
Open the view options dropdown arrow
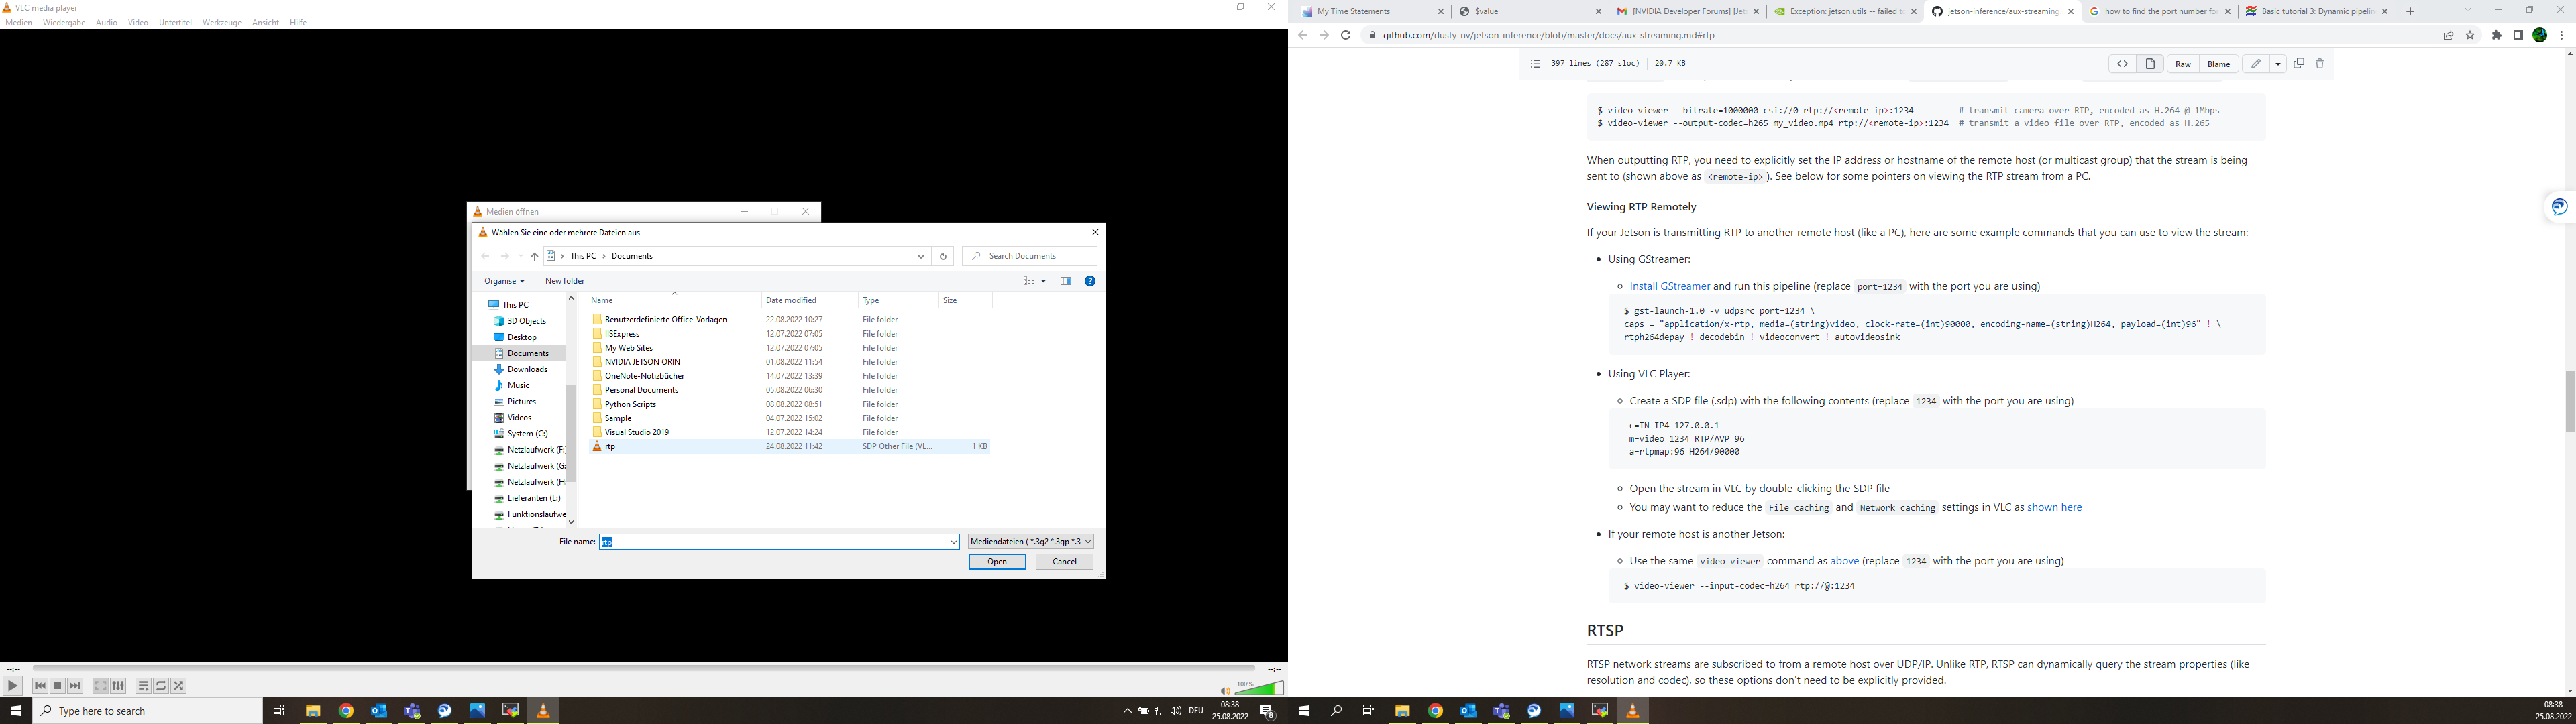[x=1044, y=281]
